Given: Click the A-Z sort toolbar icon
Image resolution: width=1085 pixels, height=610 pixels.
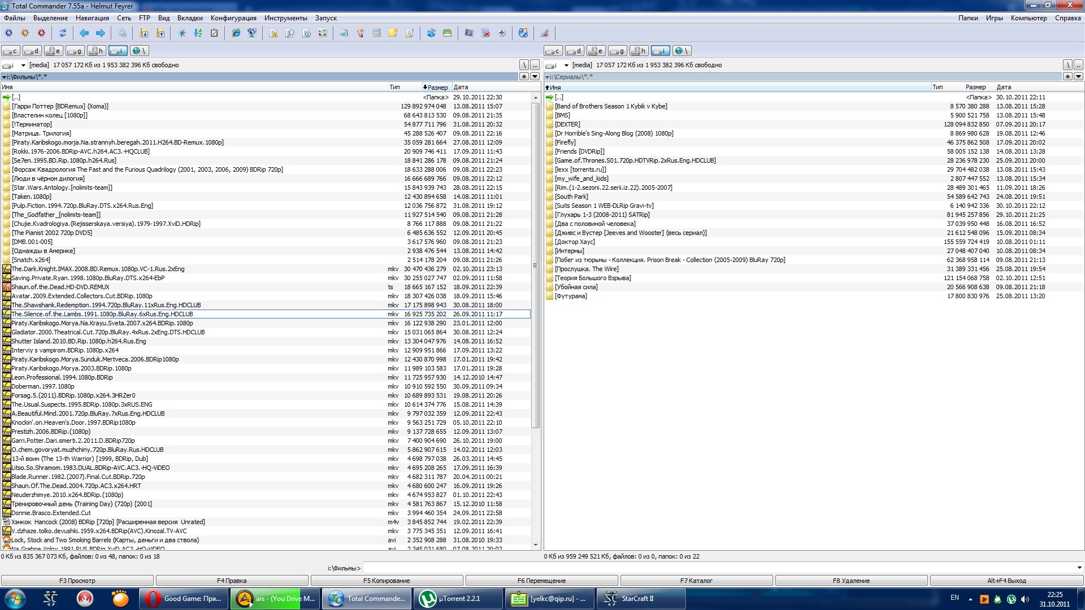Looking at the screenshot, I should click(x=198, y=33).
